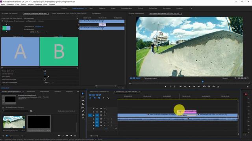
Task: Hide V2 track output eye
Action: (x=104, y=112)
